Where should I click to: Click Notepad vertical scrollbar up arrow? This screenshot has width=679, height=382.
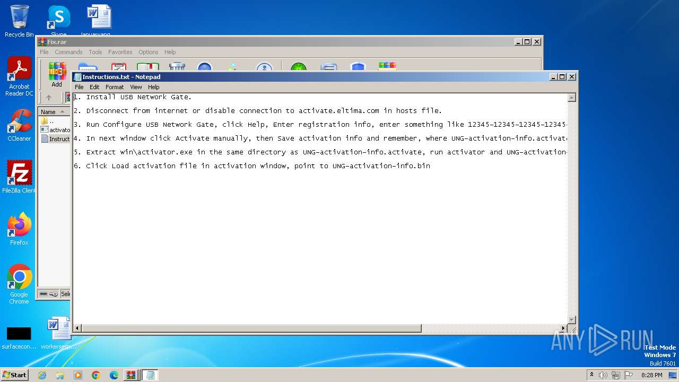pyautogui.click(x=572, y=98)
